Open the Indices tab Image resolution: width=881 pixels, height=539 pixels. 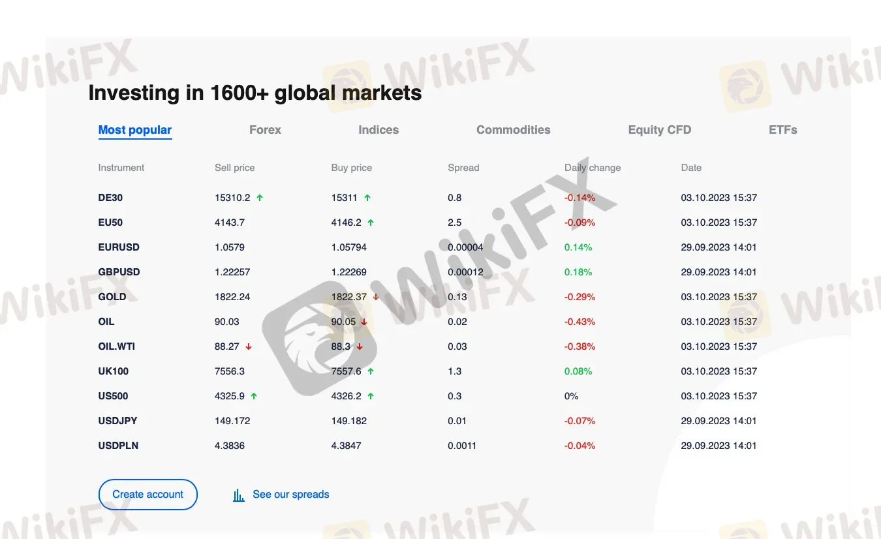coord(379,130)
